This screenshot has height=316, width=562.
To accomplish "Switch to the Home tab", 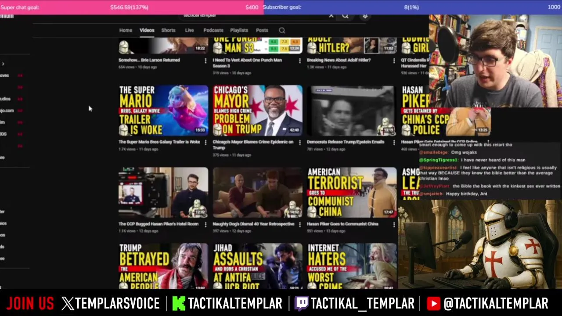I will (126, 30).
